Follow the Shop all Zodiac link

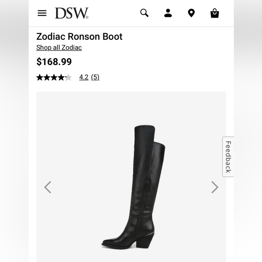coord(59,47)
